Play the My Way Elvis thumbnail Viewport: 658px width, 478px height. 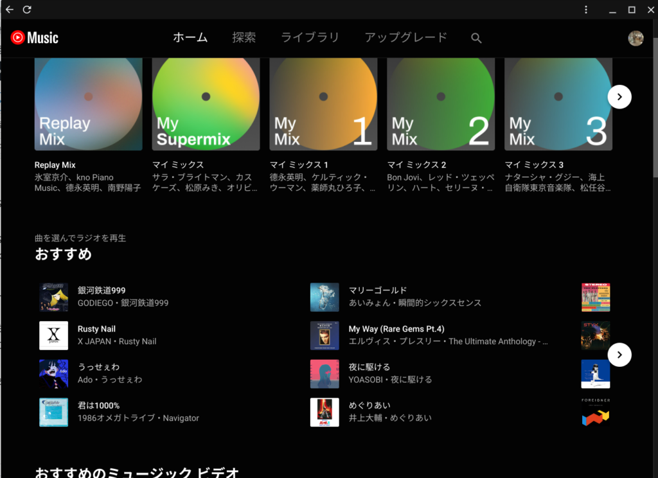325,336
